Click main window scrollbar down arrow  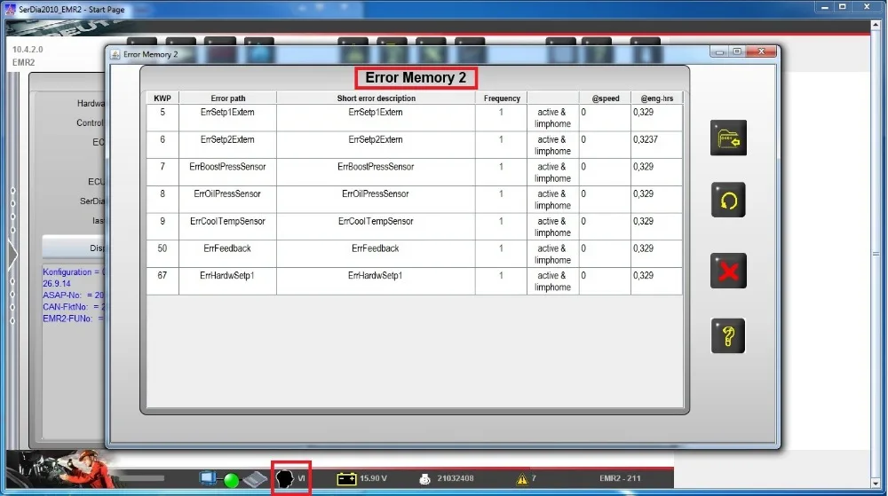(876, 484)
